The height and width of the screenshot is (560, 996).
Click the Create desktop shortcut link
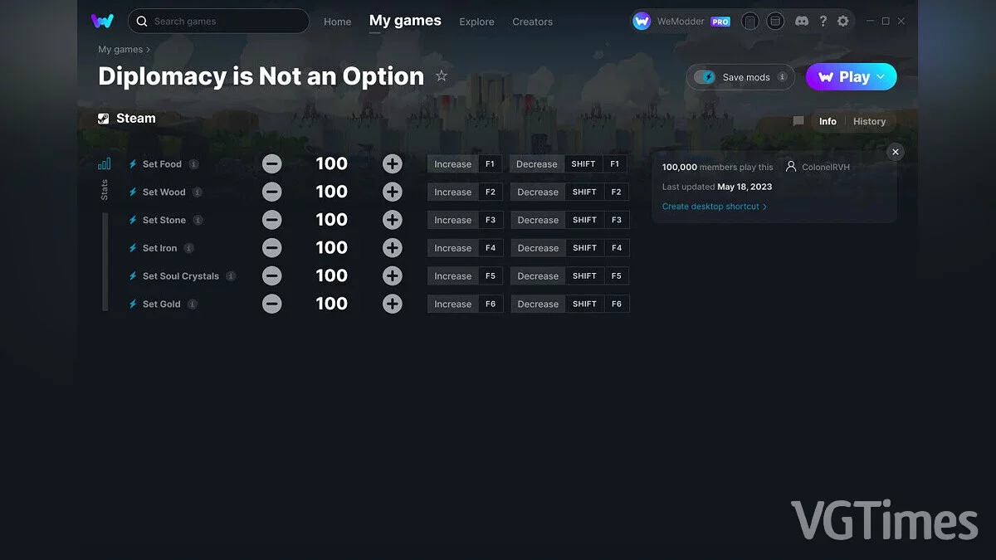[x=711, y=206]
